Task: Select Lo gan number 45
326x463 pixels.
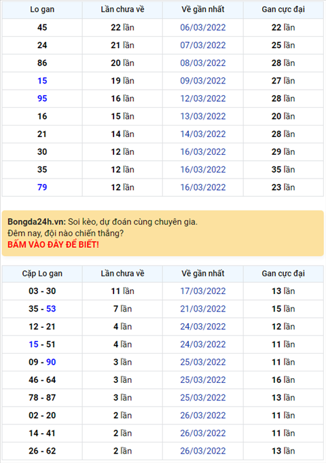Action: (42, 27)
